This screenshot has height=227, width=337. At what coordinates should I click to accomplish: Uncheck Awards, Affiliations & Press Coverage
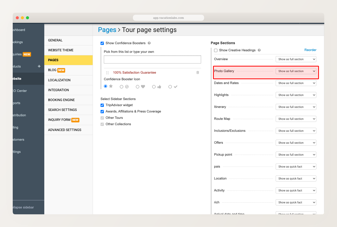coord(102,111)
